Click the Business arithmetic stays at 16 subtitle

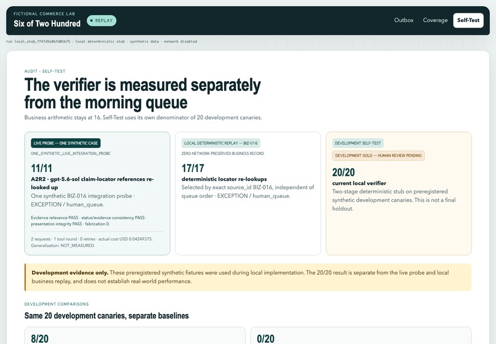coord(143,117)
